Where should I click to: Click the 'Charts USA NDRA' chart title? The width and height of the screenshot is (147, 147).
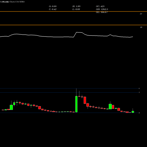click(x=17, y=2)
